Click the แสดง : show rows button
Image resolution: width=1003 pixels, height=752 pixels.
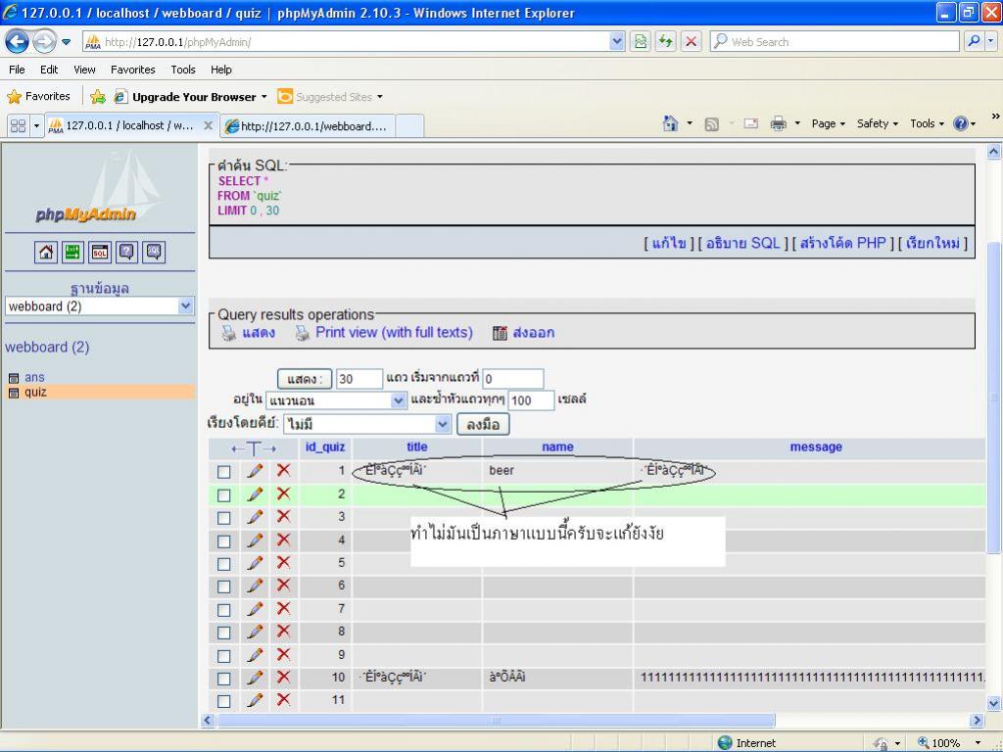(x=305, y=379)
